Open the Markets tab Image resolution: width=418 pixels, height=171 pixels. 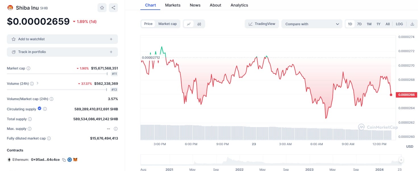172,5
